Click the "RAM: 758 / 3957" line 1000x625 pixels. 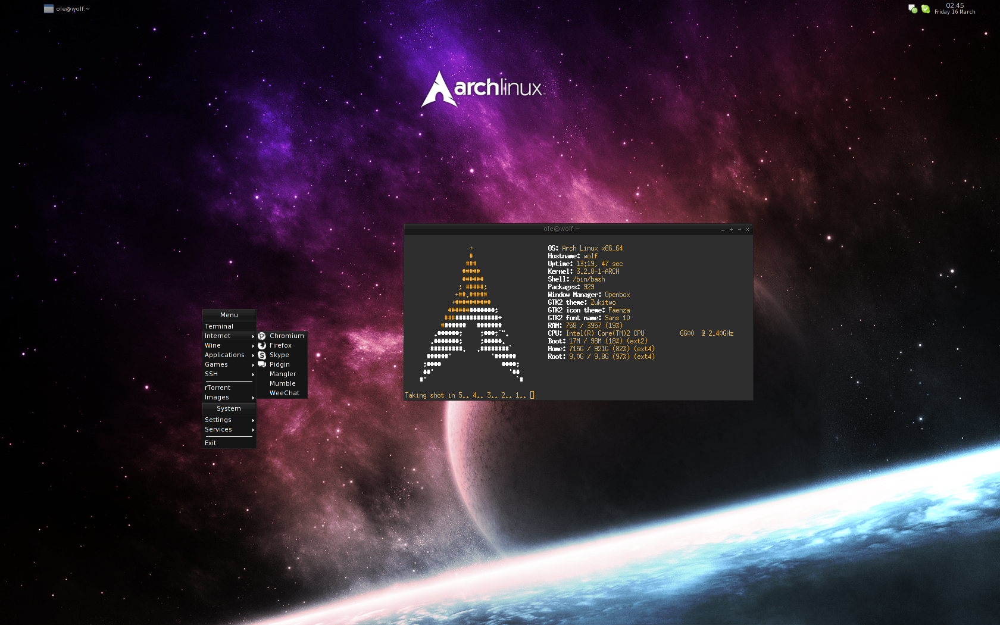(x=585, y=326)
